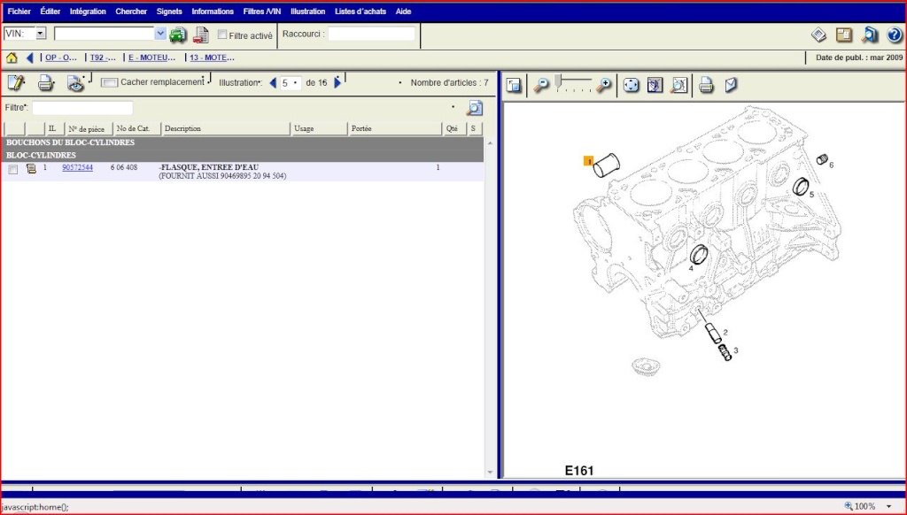Click the notepad with pencil icon
907x515 pixels.
coord(16,83)
